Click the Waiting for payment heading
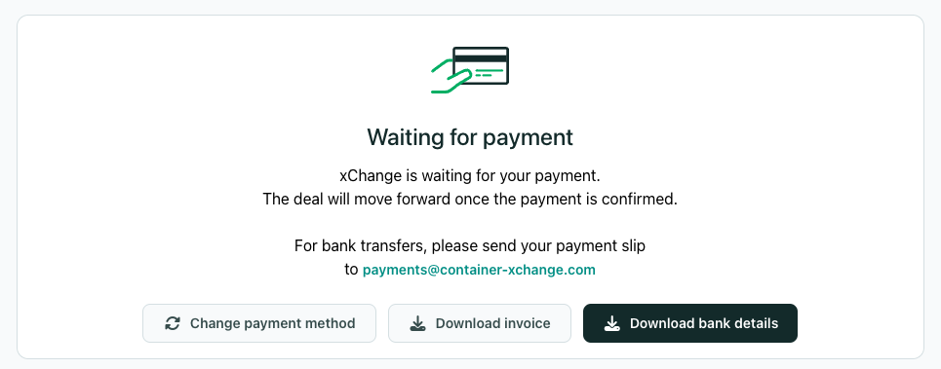This screenshot has height=369, width=941. [470, 137]
